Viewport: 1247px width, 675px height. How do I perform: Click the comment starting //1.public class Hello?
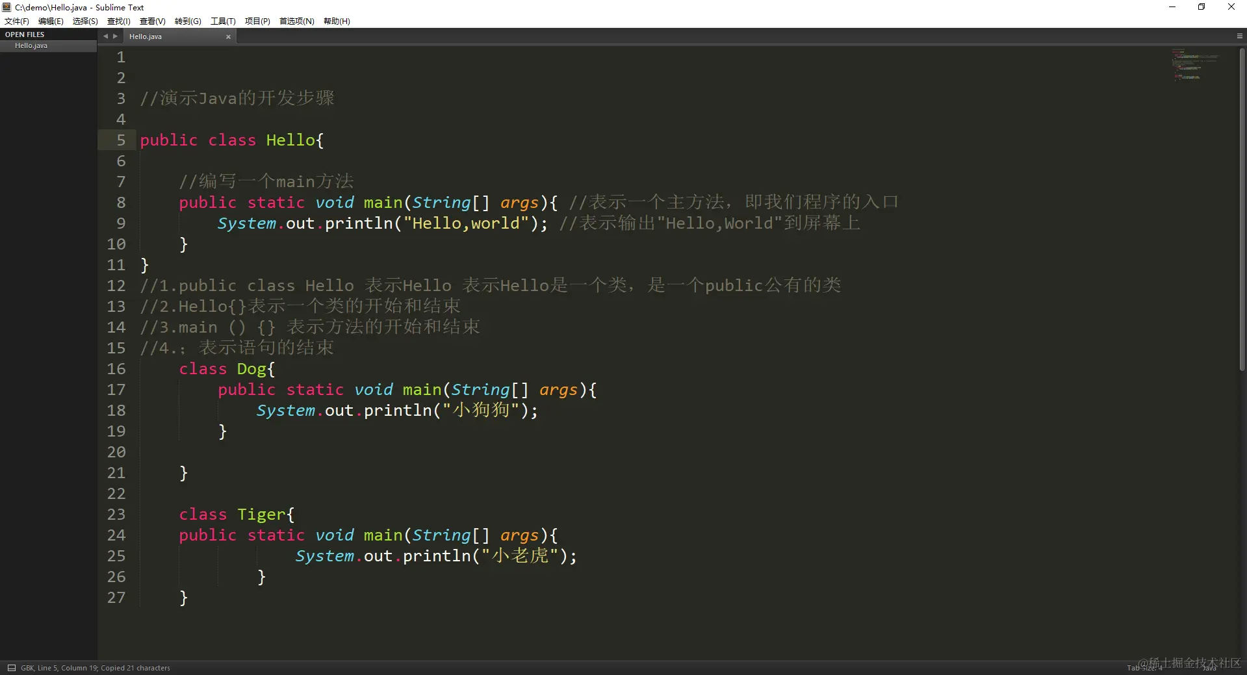[x=491, y=286]
